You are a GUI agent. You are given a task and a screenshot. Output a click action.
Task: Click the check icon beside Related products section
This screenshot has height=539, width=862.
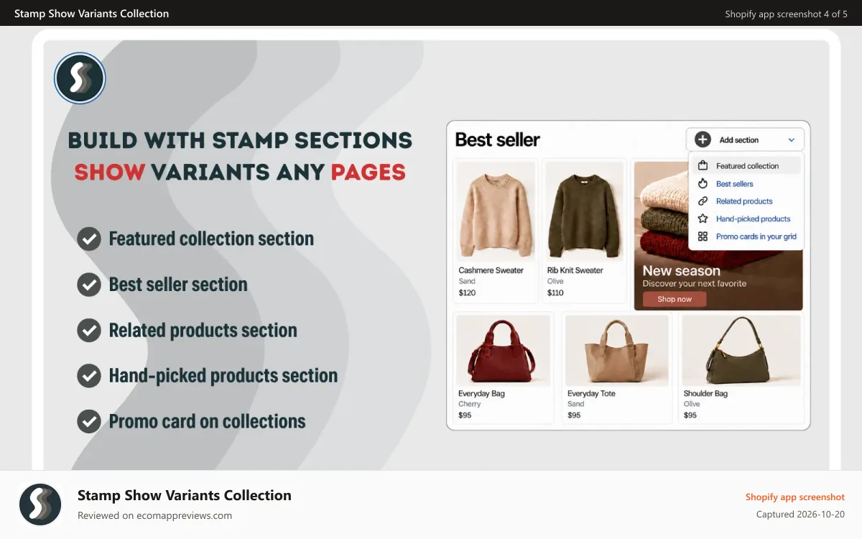point(89,331)
